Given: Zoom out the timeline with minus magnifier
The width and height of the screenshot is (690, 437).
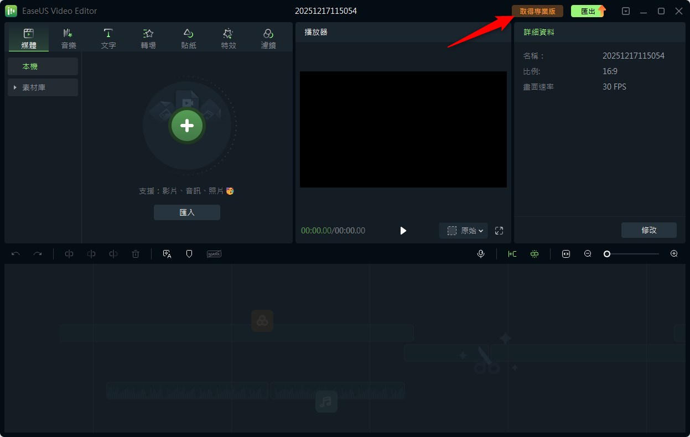Looking at the screenshot, I should tap(588, 254).
